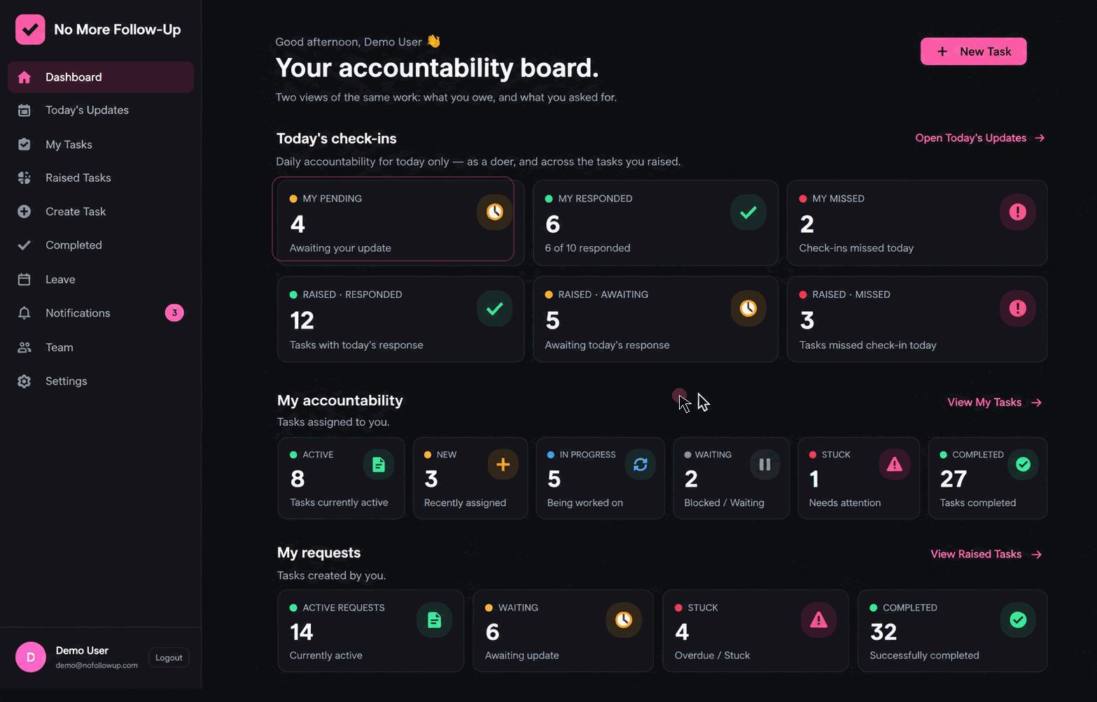Follow the Open Today's Updates link
The height and width of the screenshot is (702, 1097).
(980, 138)
